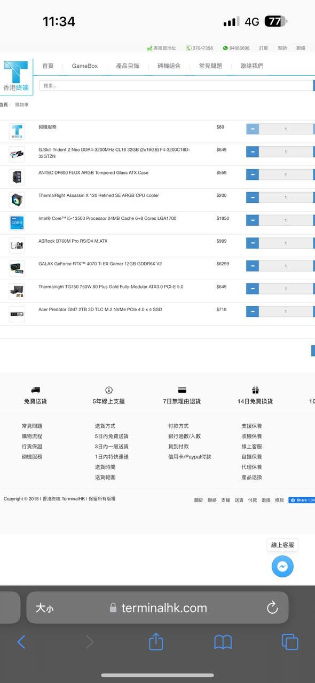Click the Facebook Share button in footer
The image size is (315, 683).
[x=302, y=500]
